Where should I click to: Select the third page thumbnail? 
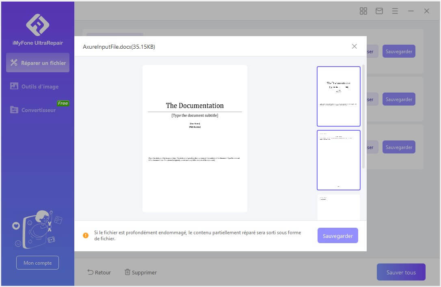click(x=338, y=207)
